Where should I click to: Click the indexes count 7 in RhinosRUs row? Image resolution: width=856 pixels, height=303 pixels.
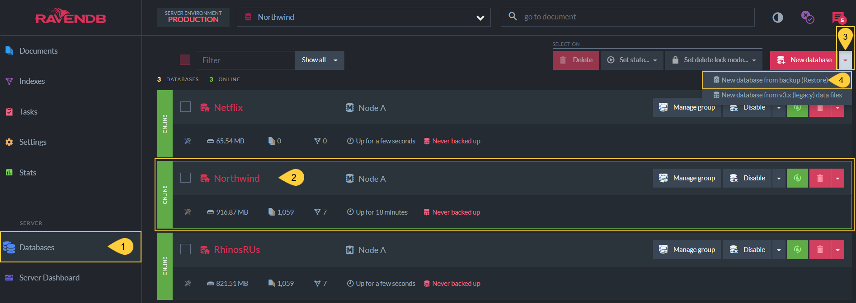tap(320, 283)
